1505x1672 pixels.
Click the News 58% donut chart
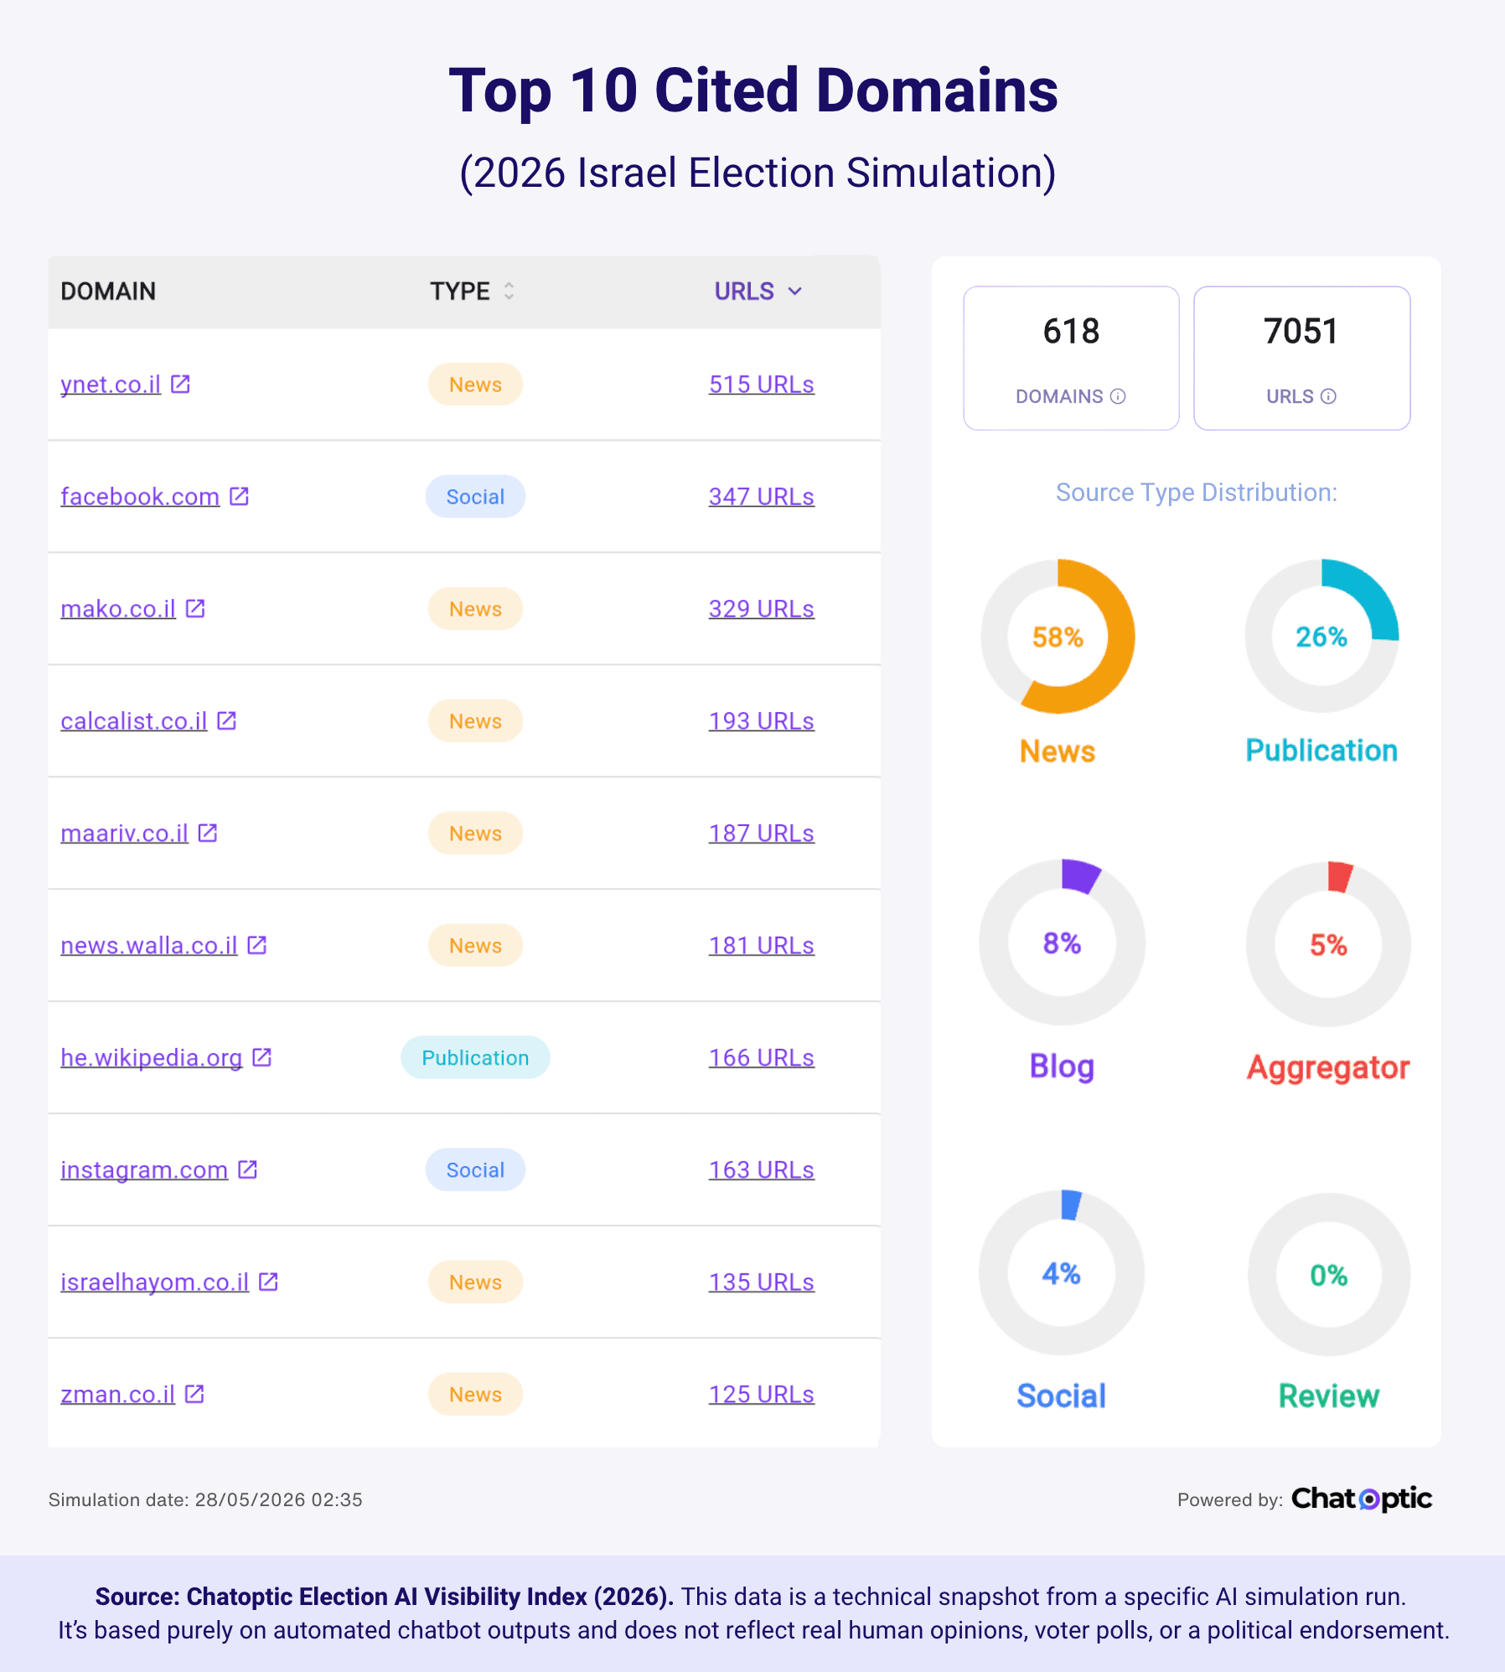pyautogui.click(x=1058, y=637)
